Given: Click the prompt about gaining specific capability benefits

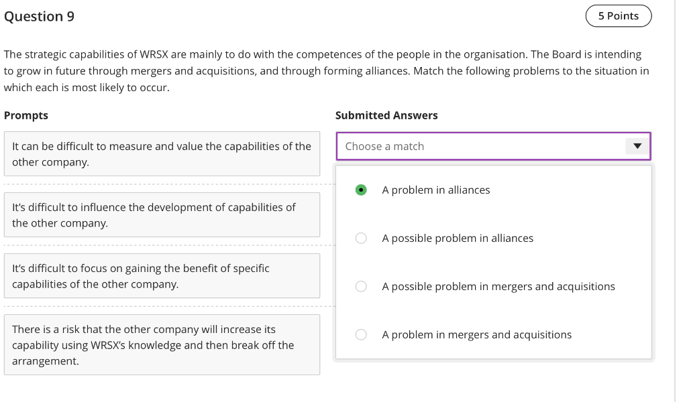Looking at the screenshot, I should coord(162,276).
